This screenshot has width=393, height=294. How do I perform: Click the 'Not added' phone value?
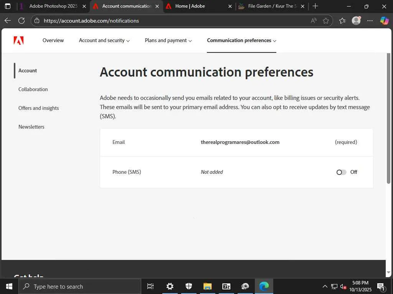click(212, 172)
